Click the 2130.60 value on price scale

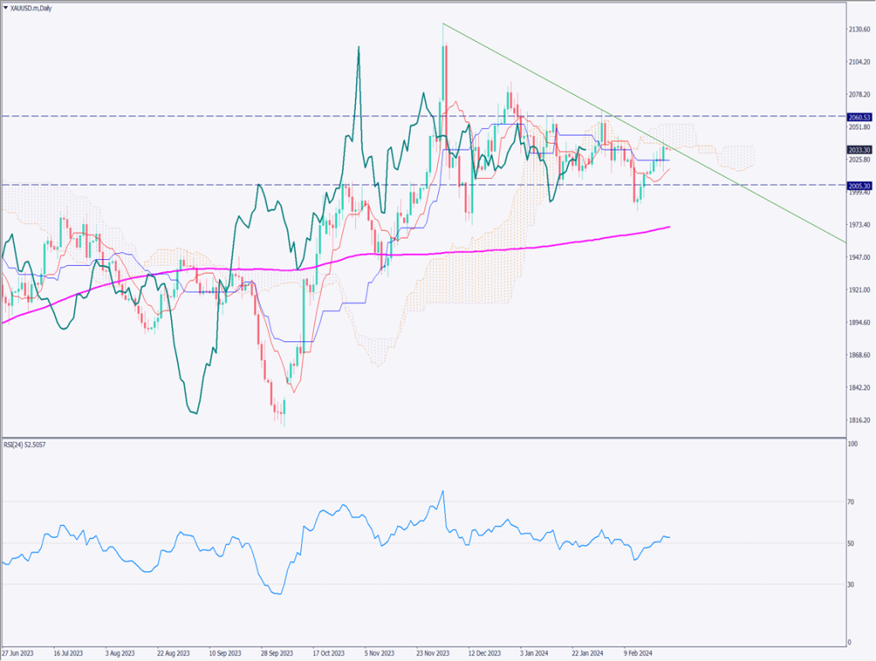pos(859,29)
